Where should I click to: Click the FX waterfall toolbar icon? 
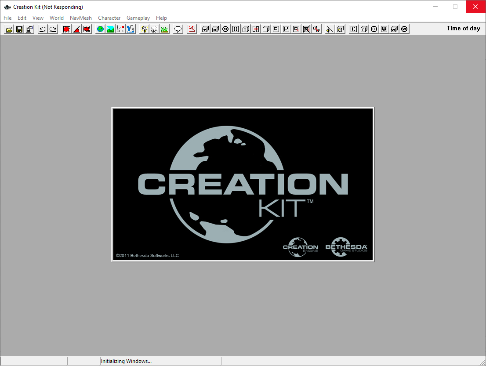131,29
